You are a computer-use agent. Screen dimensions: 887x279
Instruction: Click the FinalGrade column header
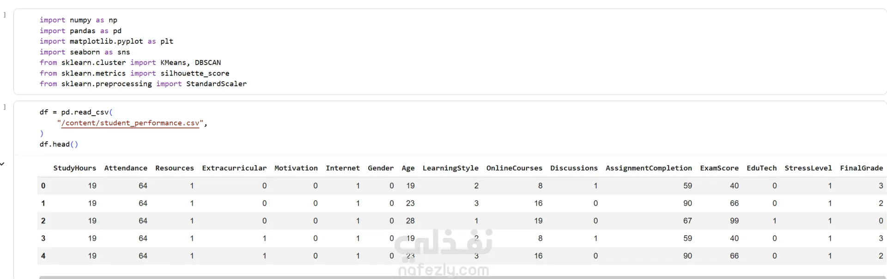pyautogui.click(x=861, y=168)
